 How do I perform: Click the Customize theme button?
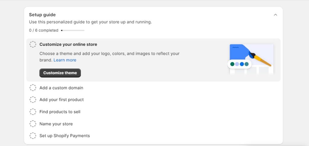click(60, 73)
